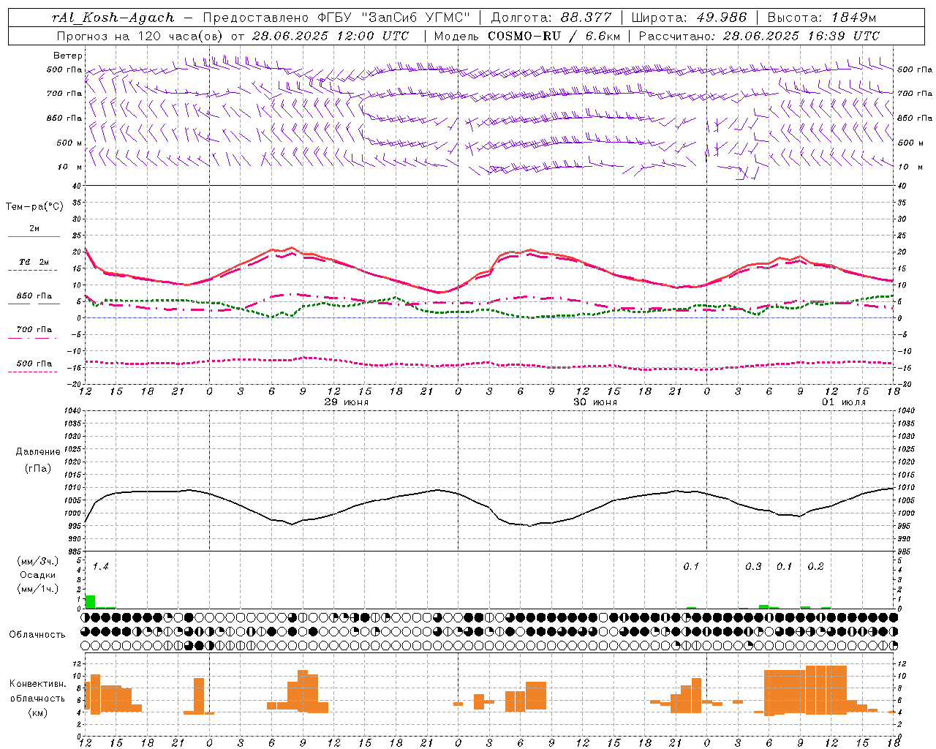This screenshot has width=936, height=749.
Task: Click the latitude value Широта: 49.986
Action: click(689, 18)
